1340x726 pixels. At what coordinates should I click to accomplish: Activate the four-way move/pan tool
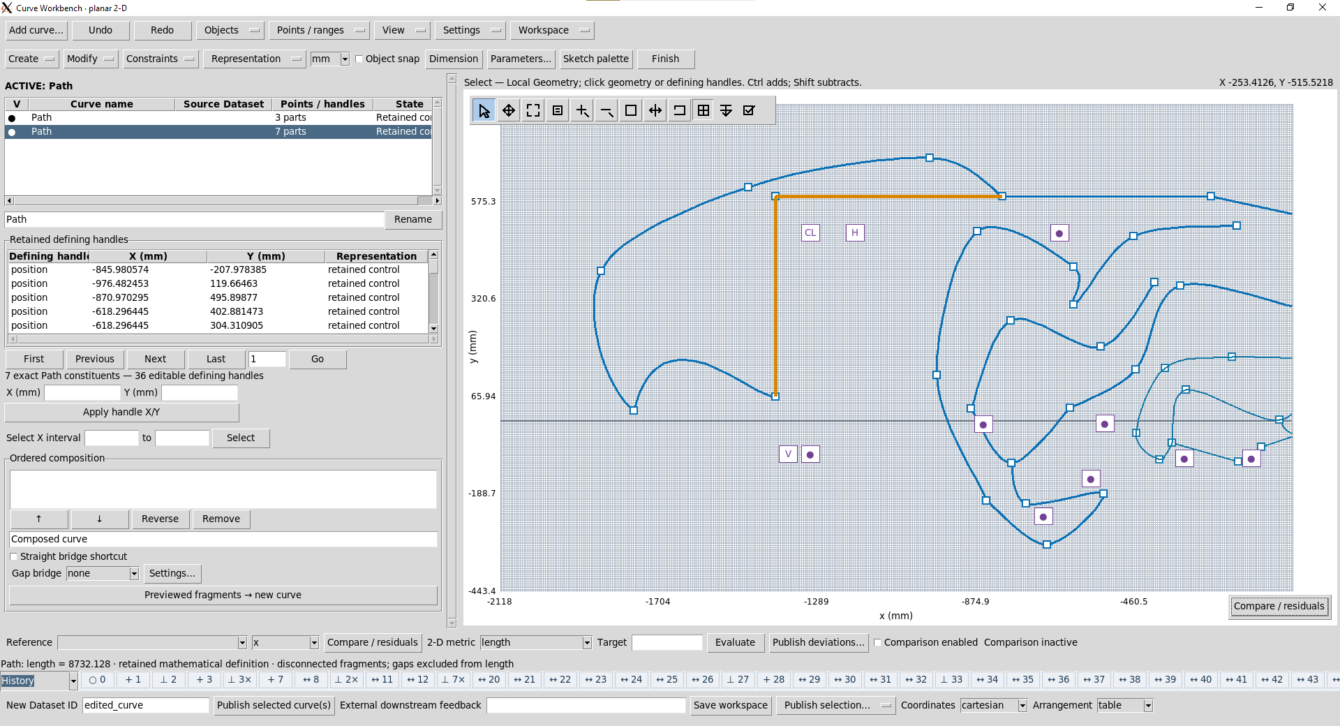(x=509, y=110)
